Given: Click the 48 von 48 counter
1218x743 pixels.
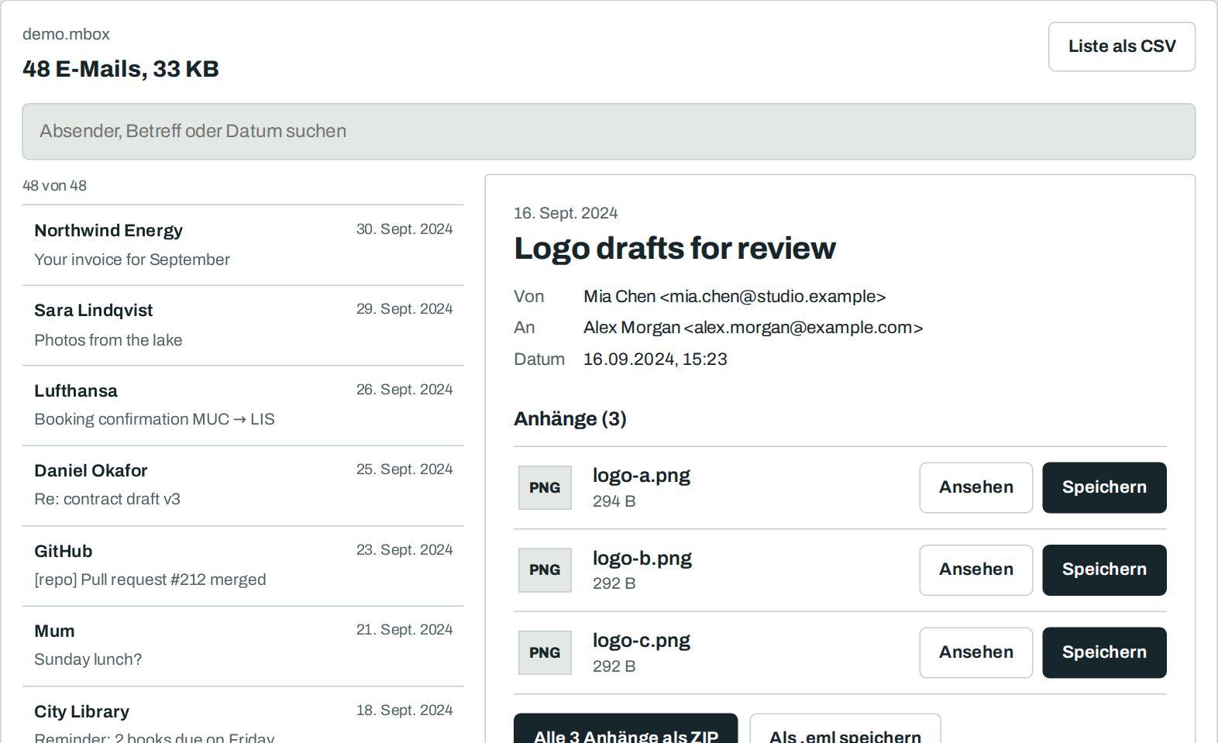Looking at the screenshot, I should [54, 186].
